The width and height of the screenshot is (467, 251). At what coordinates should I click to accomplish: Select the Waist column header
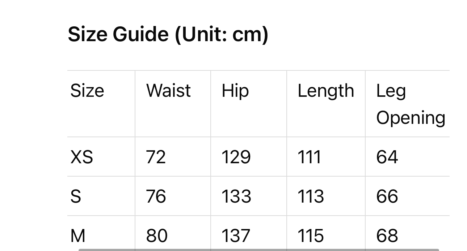168,91
